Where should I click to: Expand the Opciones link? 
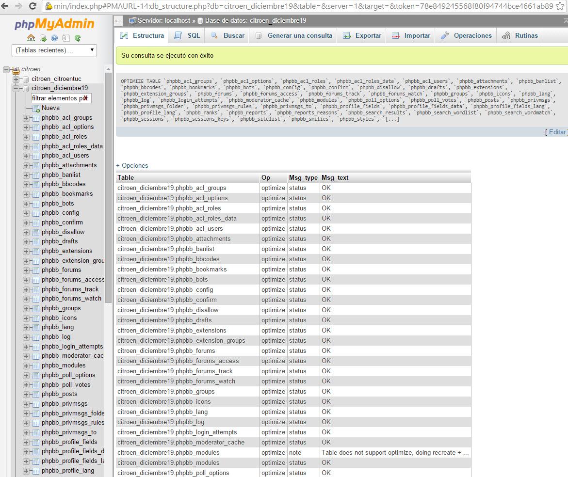(x=132, y=165)
